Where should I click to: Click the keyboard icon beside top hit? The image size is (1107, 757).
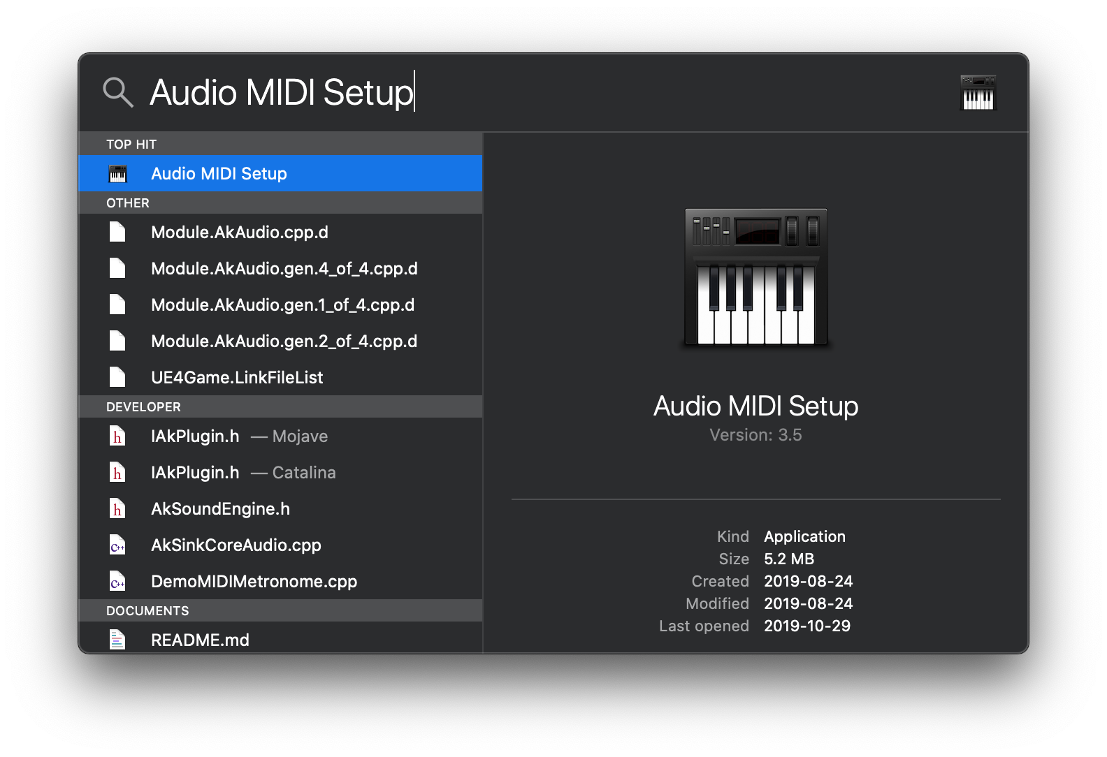(x=118, y=173)
